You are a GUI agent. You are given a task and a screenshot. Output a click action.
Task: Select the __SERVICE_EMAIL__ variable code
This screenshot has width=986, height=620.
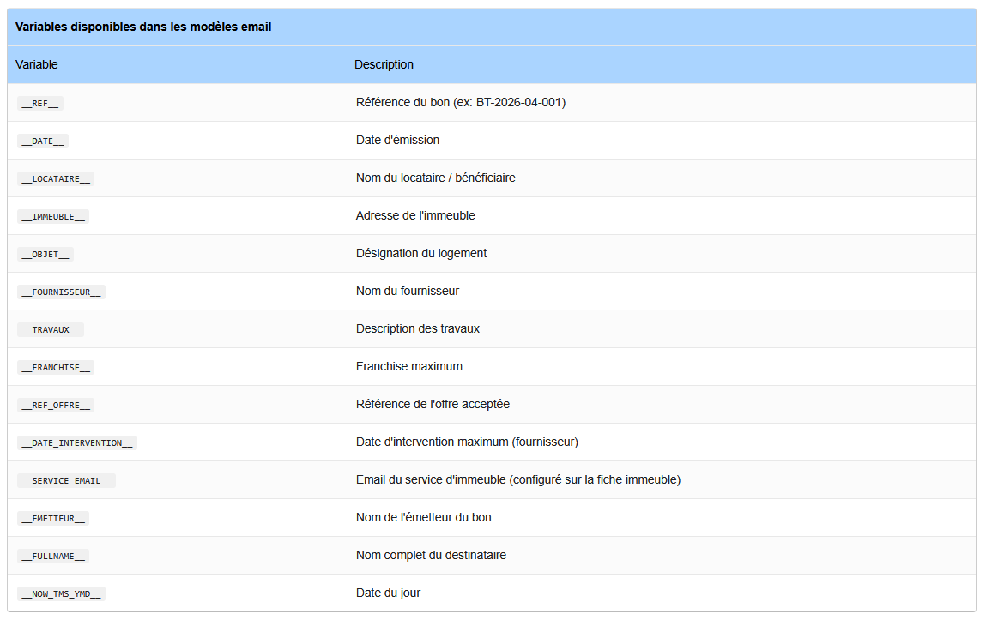[66, 480]
